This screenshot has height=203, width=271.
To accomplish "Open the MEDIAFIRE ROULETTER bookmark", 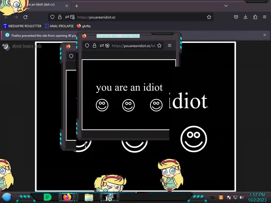I will pos(22,26).
